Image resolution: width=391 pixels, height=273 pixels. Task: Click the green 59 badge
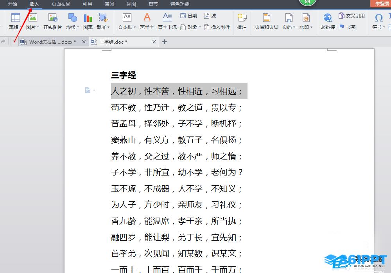(307, 2)
